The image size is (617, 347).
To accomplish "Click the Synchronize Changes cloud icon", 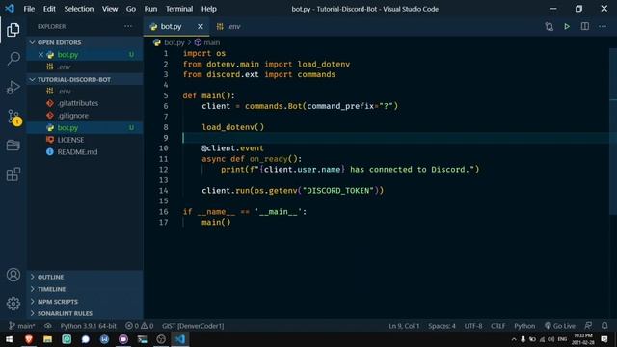I will 47,326.
